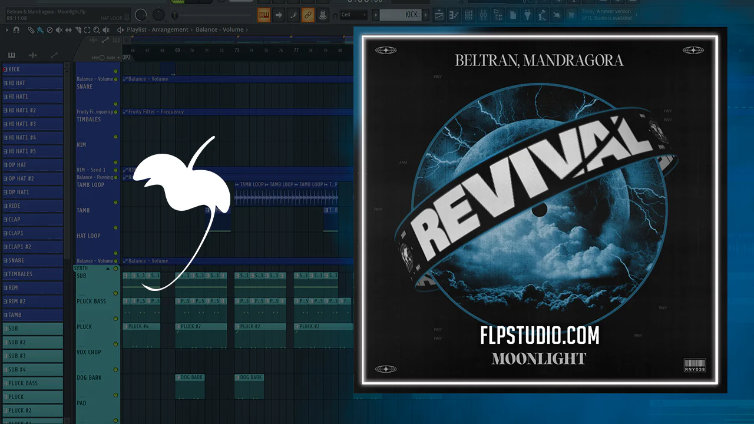Click the main pitch knob
Image resolution: width=754 pixels, height=424 pixels.
(x=159, y=15)
